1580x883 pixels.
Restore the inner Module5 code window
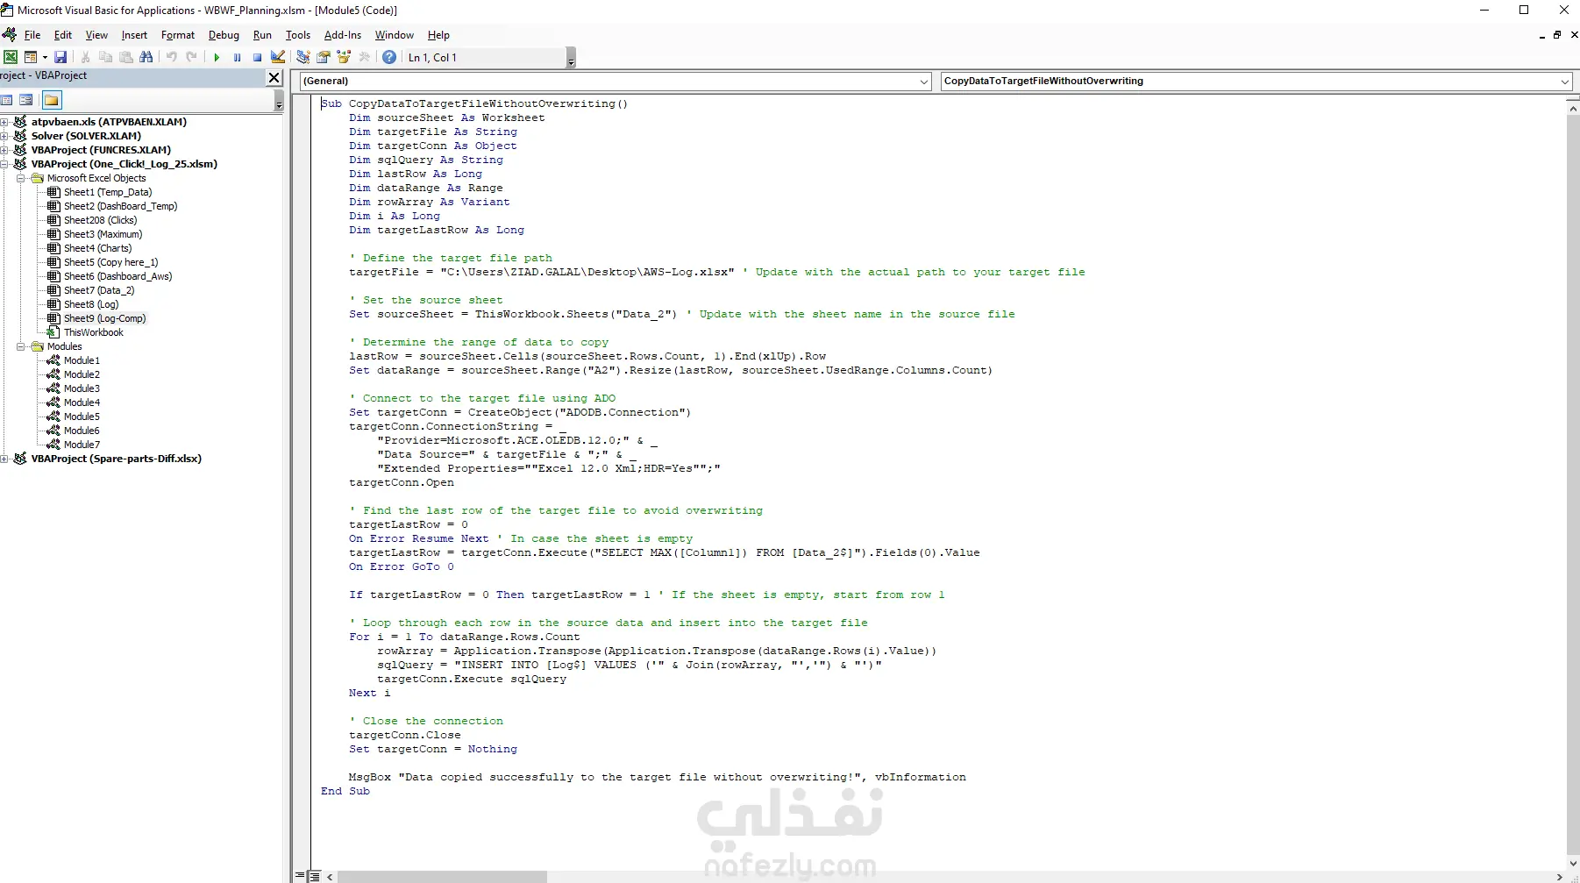(1557, 35)
